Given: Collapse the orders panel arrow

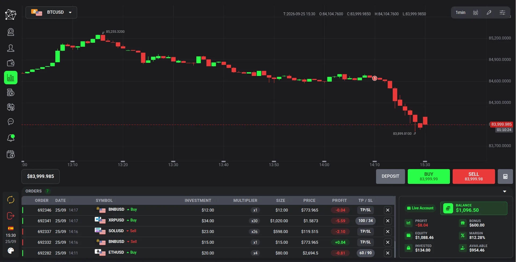Looking at the screenshot, I should pos(505,191).
